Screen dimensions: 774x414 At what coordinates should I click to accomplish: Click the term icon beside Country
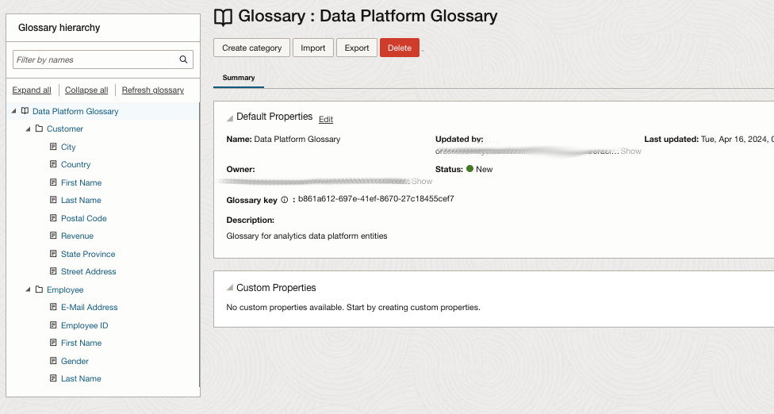pyautogui.click(x=53, y=164)
